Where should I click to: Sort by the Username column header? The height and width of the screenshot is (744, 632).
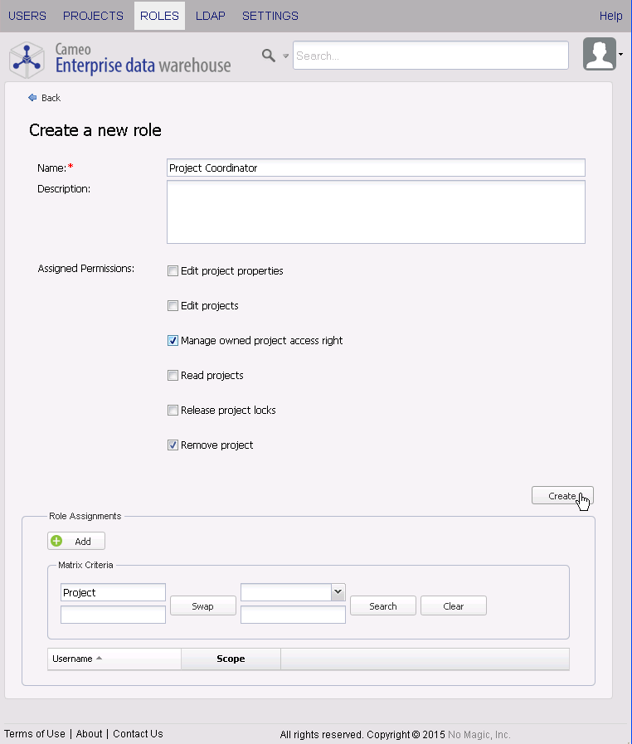(114, 659)
